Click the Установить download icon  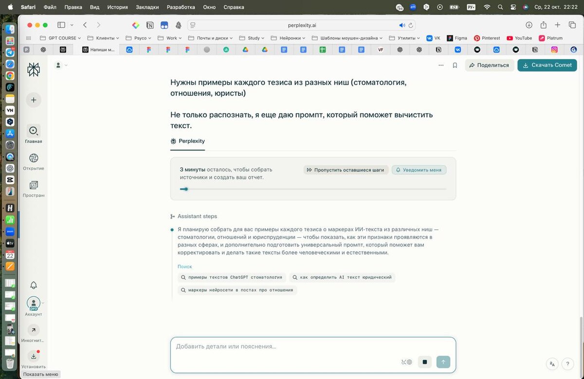click(x=34, y=356)
